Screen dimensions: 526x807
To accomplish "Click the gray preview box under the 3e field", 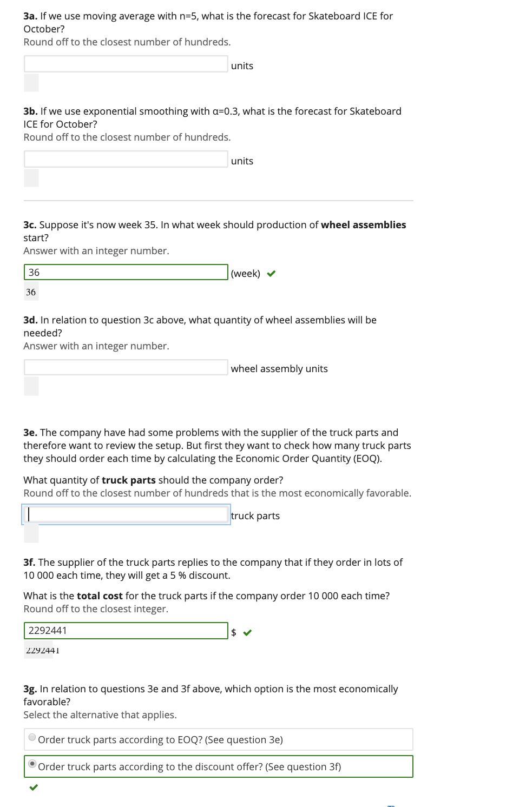I will 31,535.
